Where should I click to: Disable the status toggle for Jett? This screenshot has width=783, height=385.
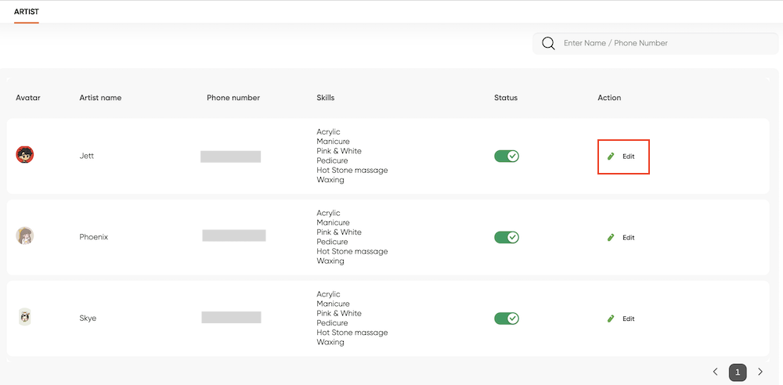(x=507, y=157)
